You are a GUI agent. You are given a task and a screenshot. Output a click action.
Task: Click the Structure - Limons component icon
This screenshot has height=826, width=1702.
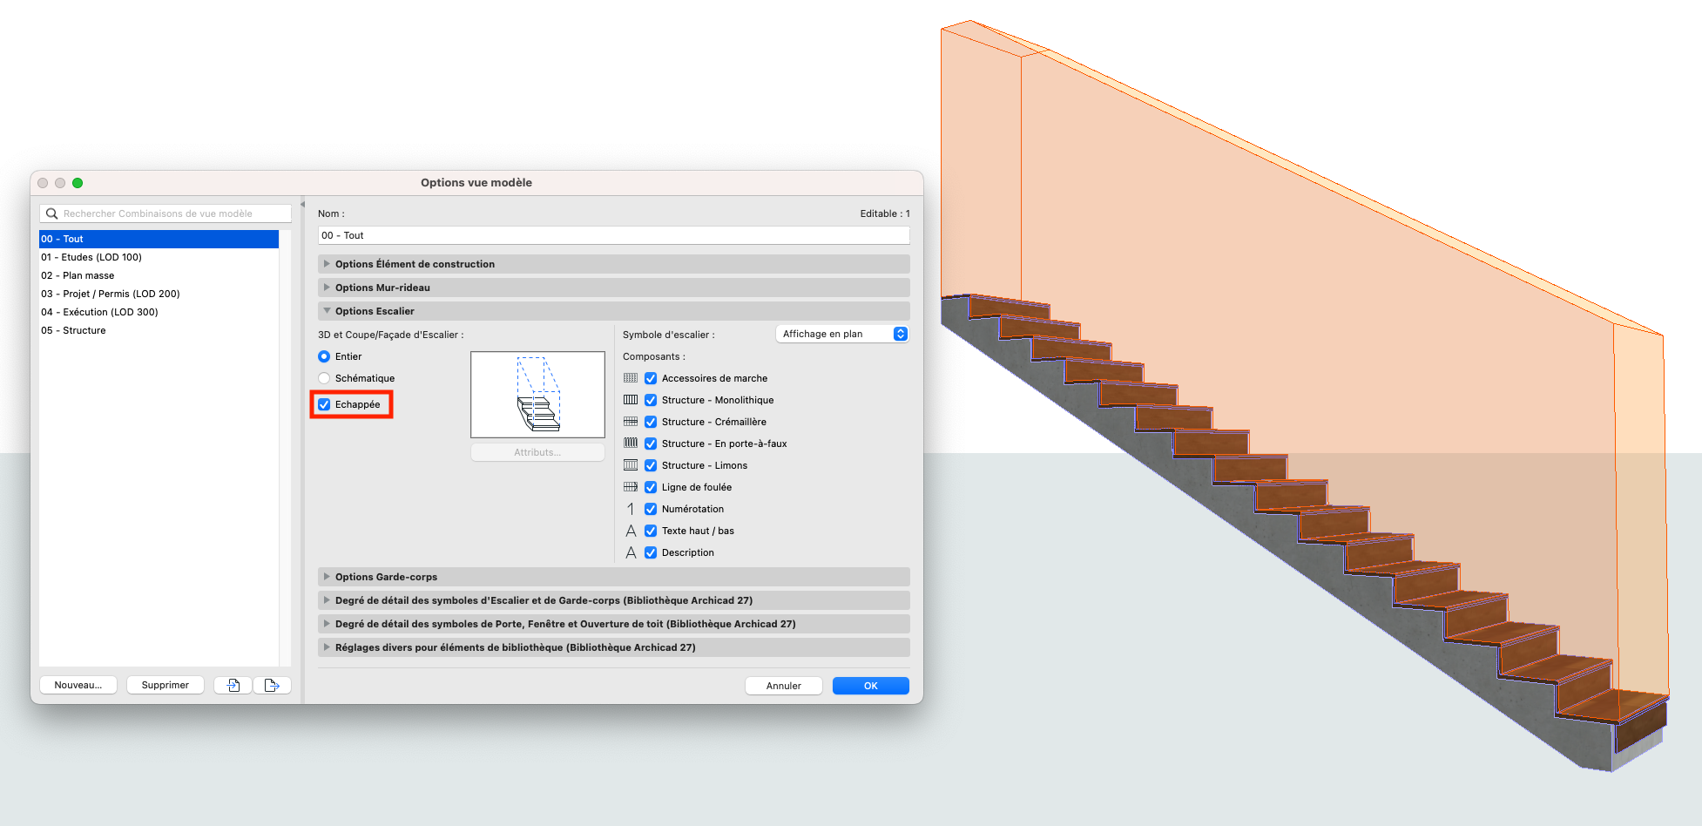pos(631,465)
